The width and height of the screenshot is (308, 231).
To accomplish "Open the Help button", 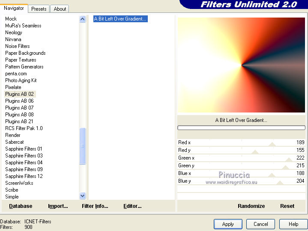I will [x=293, y=224].
